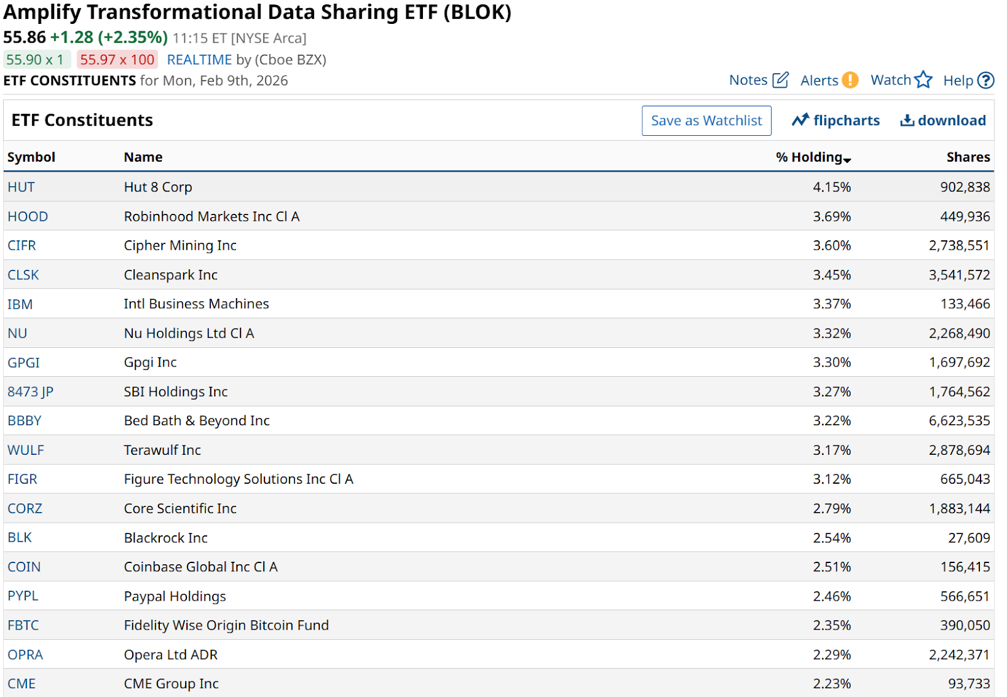Sort table by Shares column header
The image size is (1007, 697).
pyautogui.click(x=967, y=157)
